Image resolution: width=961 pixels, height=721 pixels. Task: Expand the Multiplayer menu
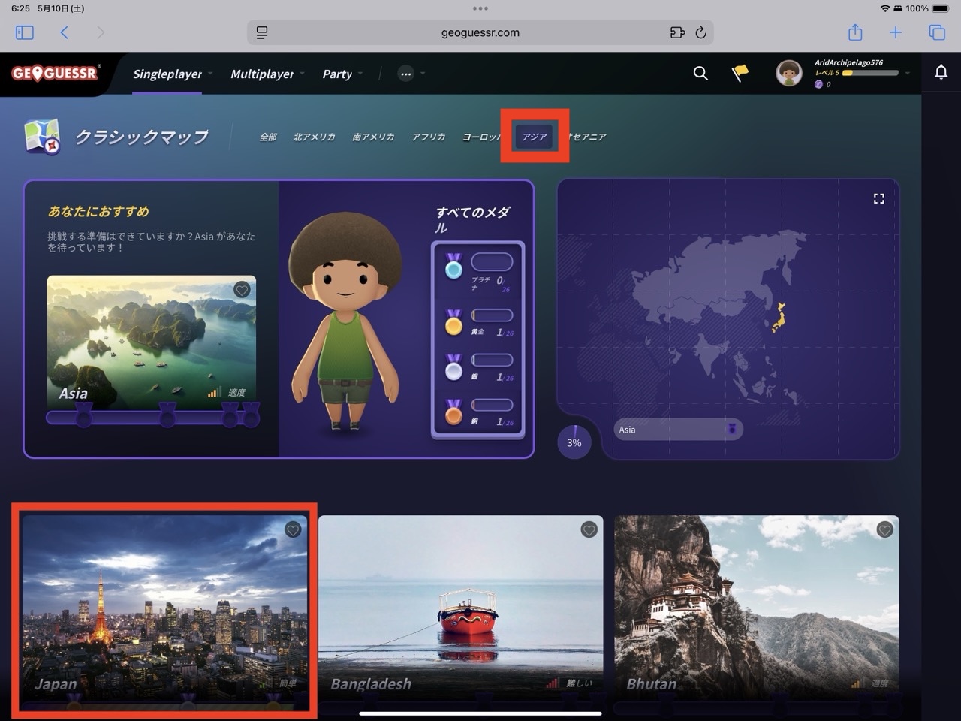coord(267,74)
